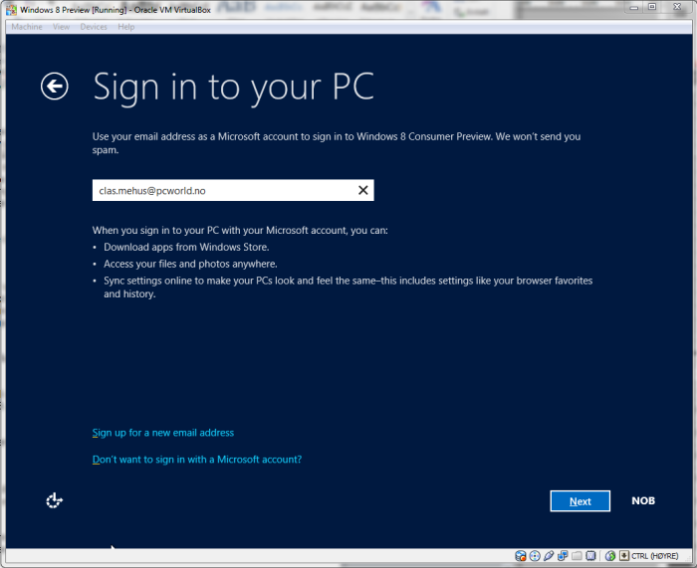Open the Ease of Access icon

coord(54,500)
